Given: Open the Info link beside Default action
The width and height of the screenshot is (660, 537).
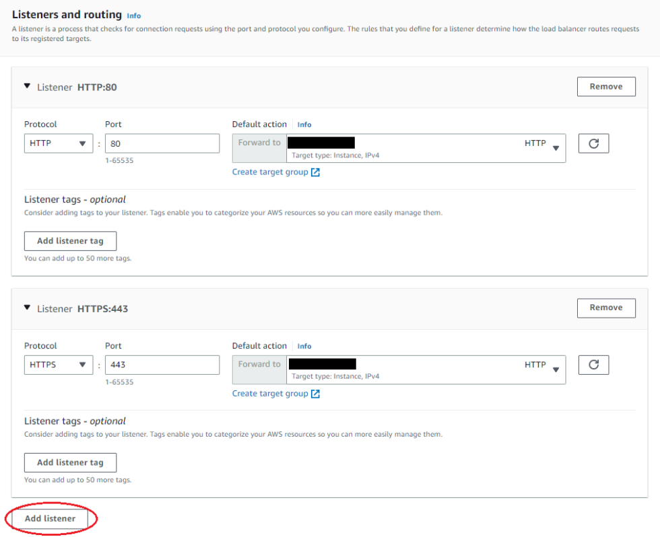Looking at the screenshot, I should click(304, 124).
